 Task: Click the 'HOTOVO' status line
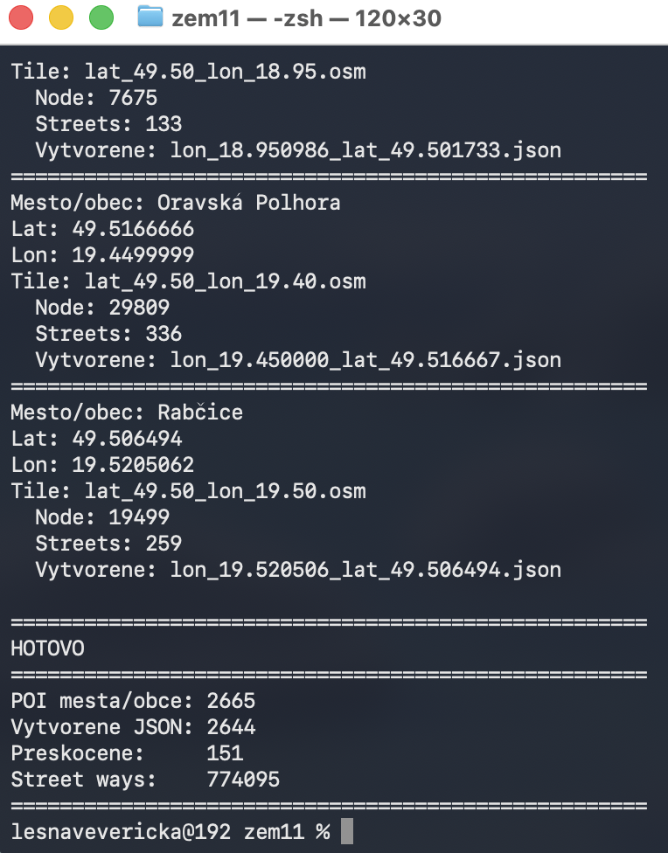click(48, 648)
